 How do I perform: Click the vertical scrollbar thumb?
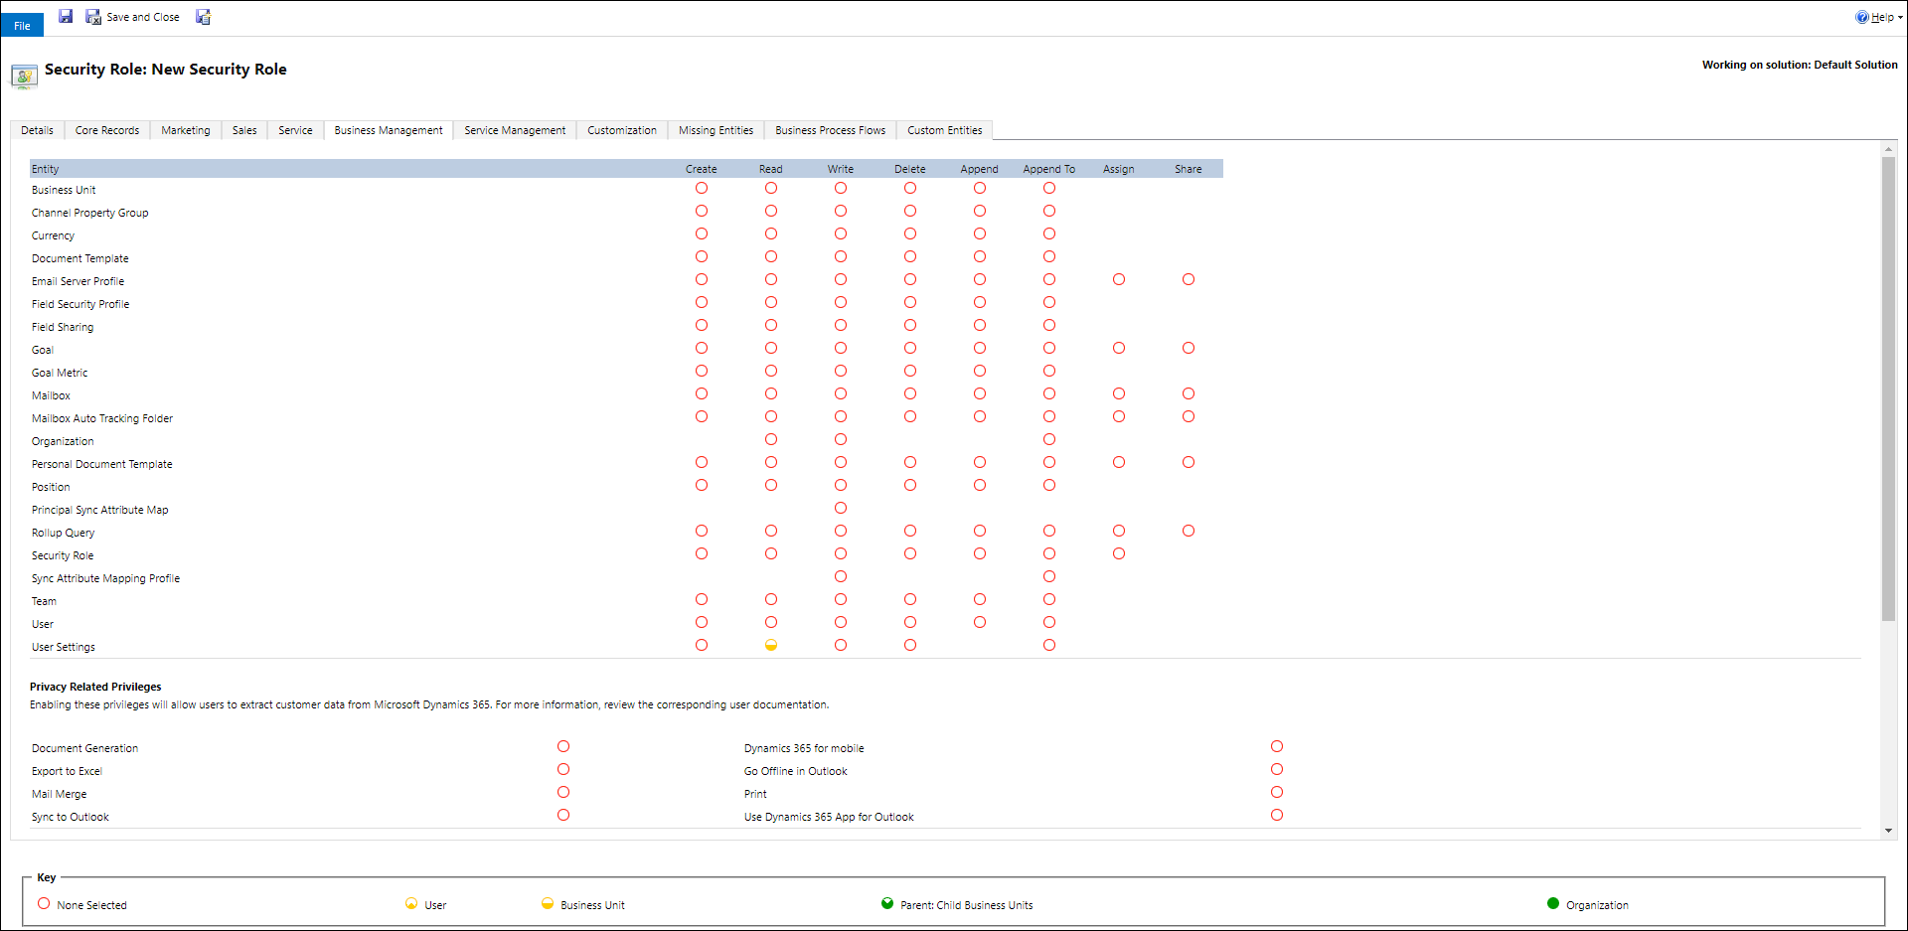(1888, 389)
